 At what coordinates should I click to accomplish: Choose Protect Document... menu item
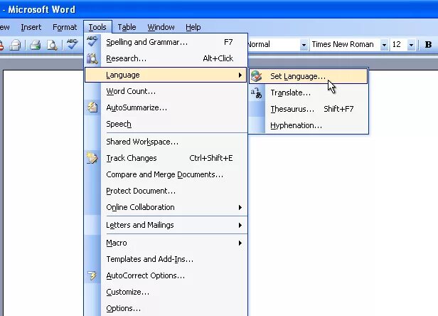[166, 191]
